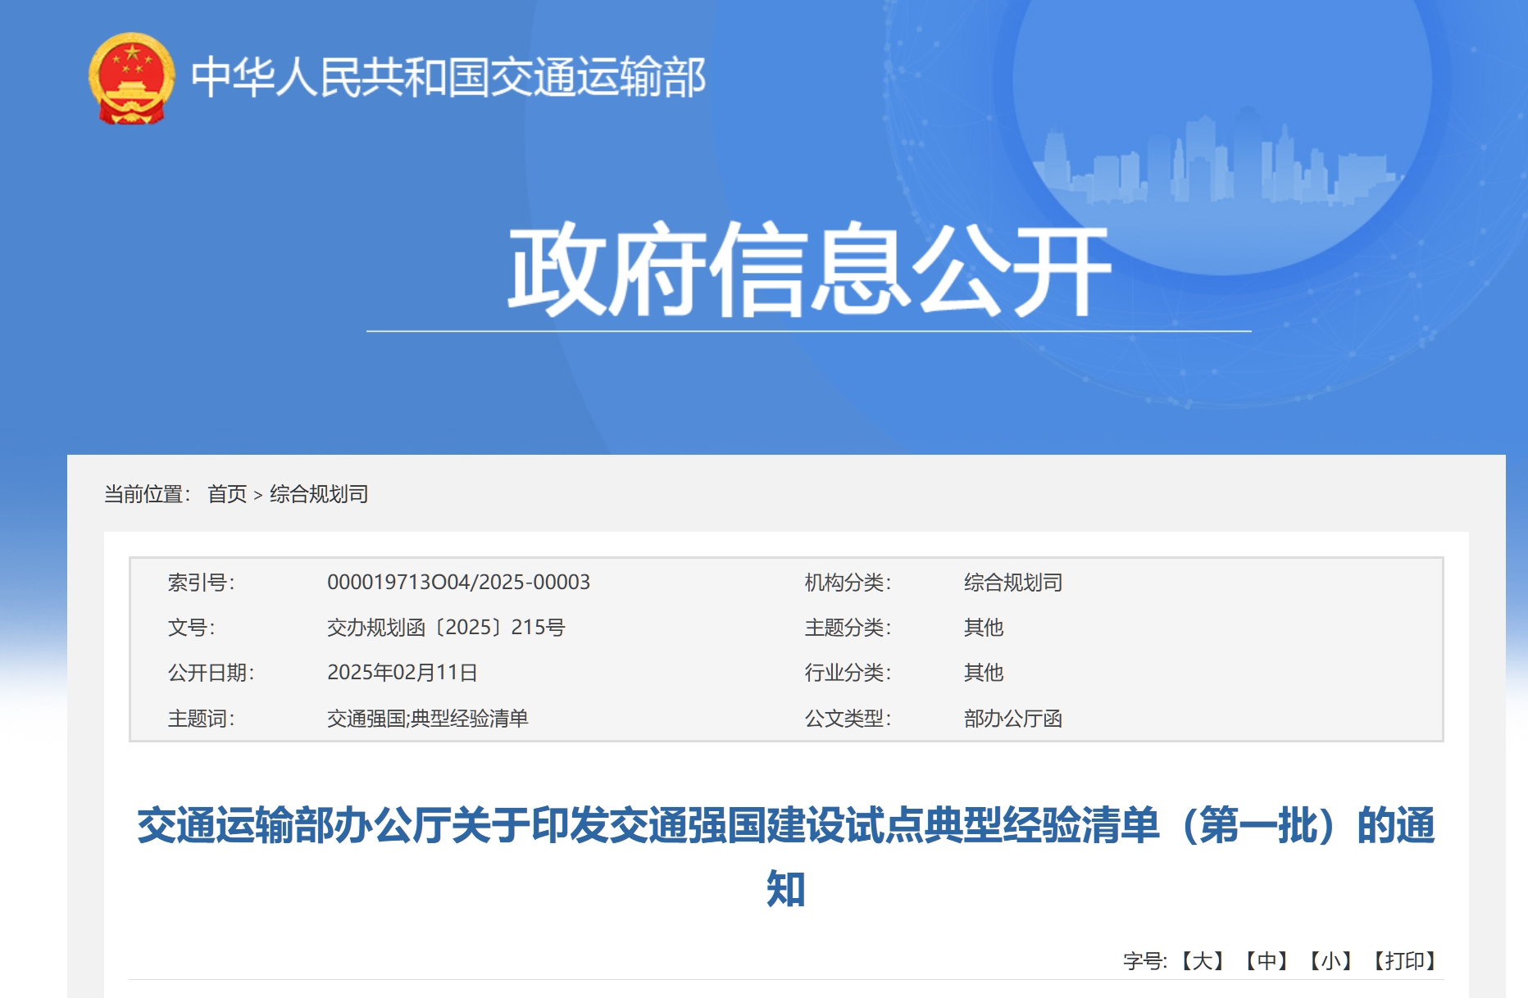Click 其他 in the 行业分类 row
Image resolution: width=1528 pixels, height=998 pixels.
point(983,672)
